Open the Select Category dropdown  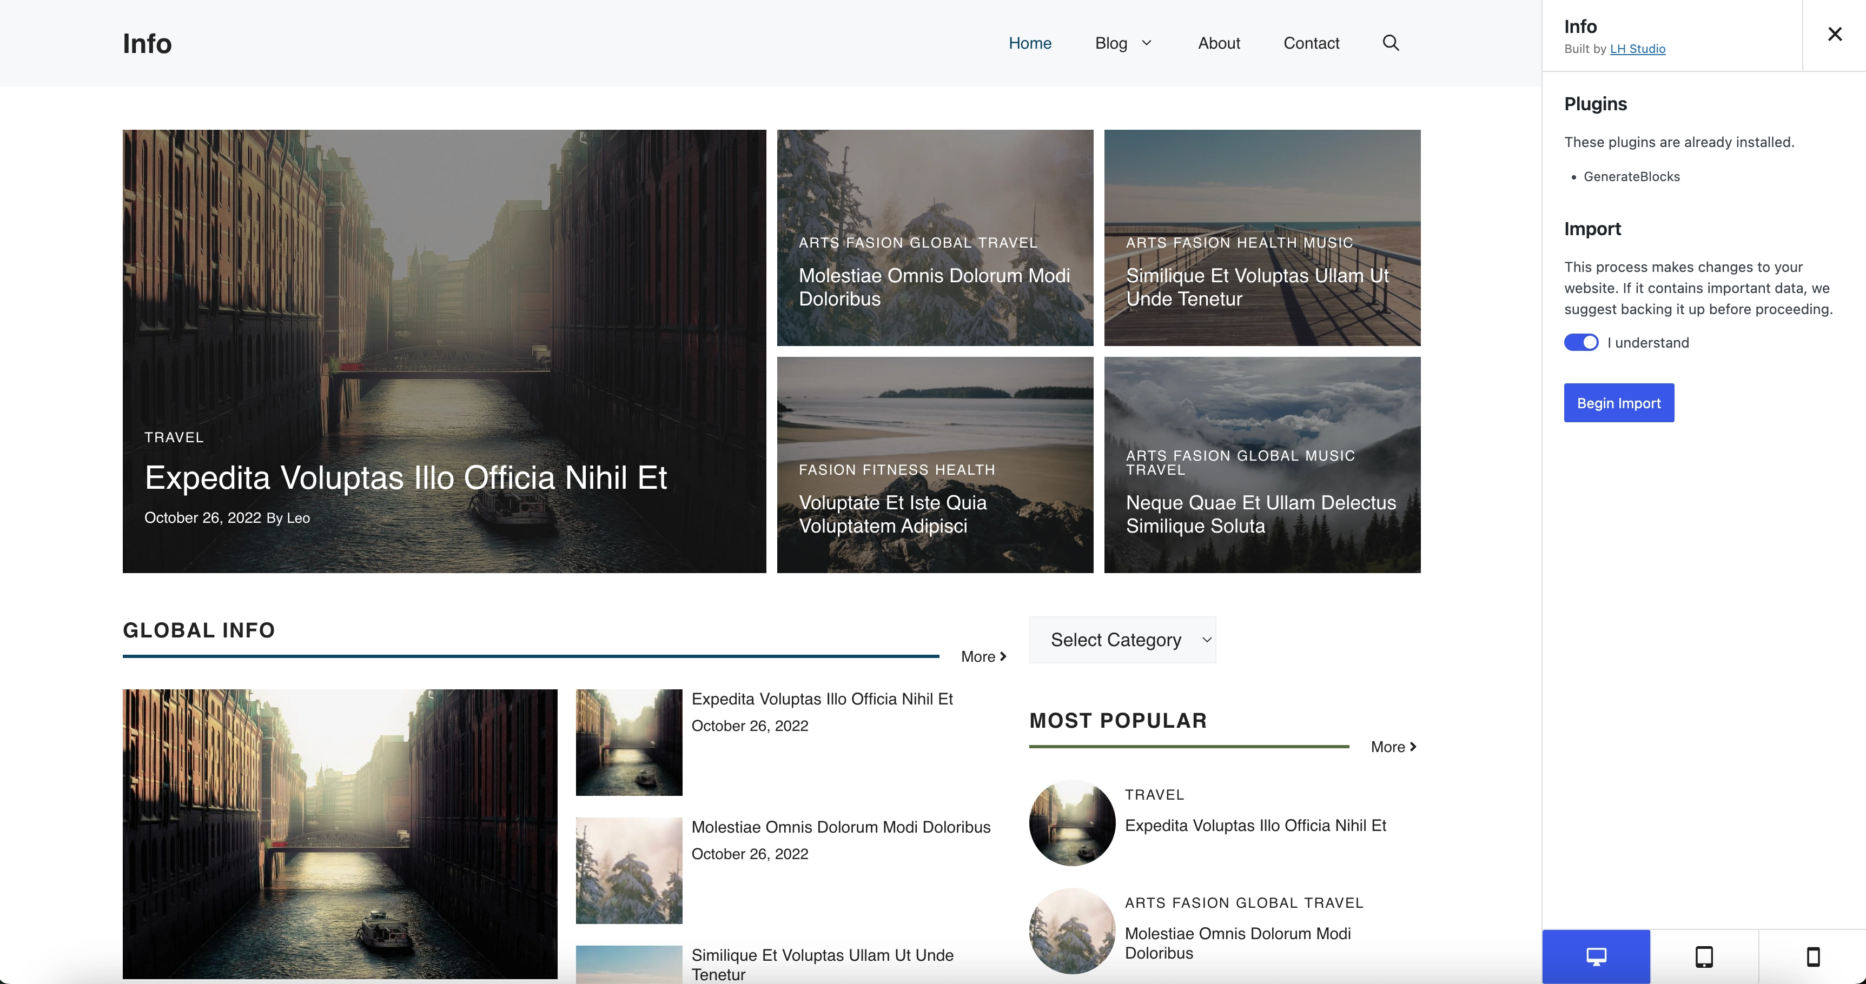click(1122, 640)
